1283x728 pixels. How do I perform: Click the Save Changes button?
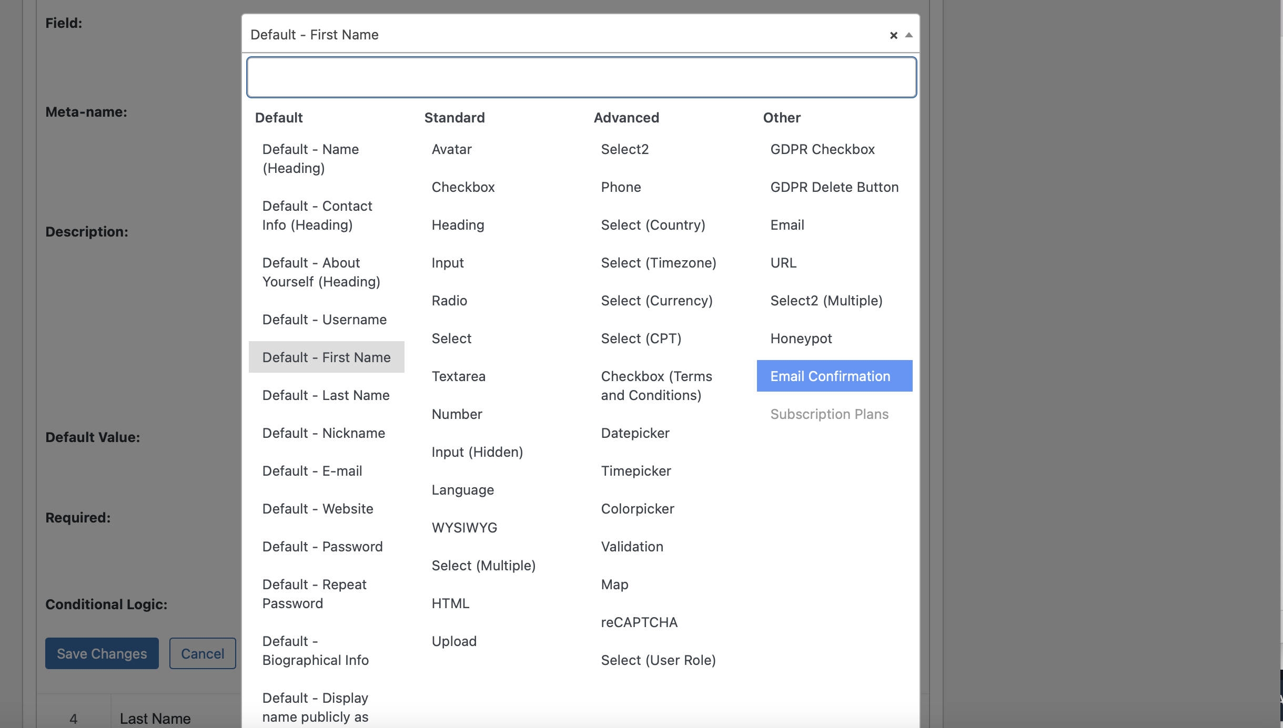[x=102, y=653]
